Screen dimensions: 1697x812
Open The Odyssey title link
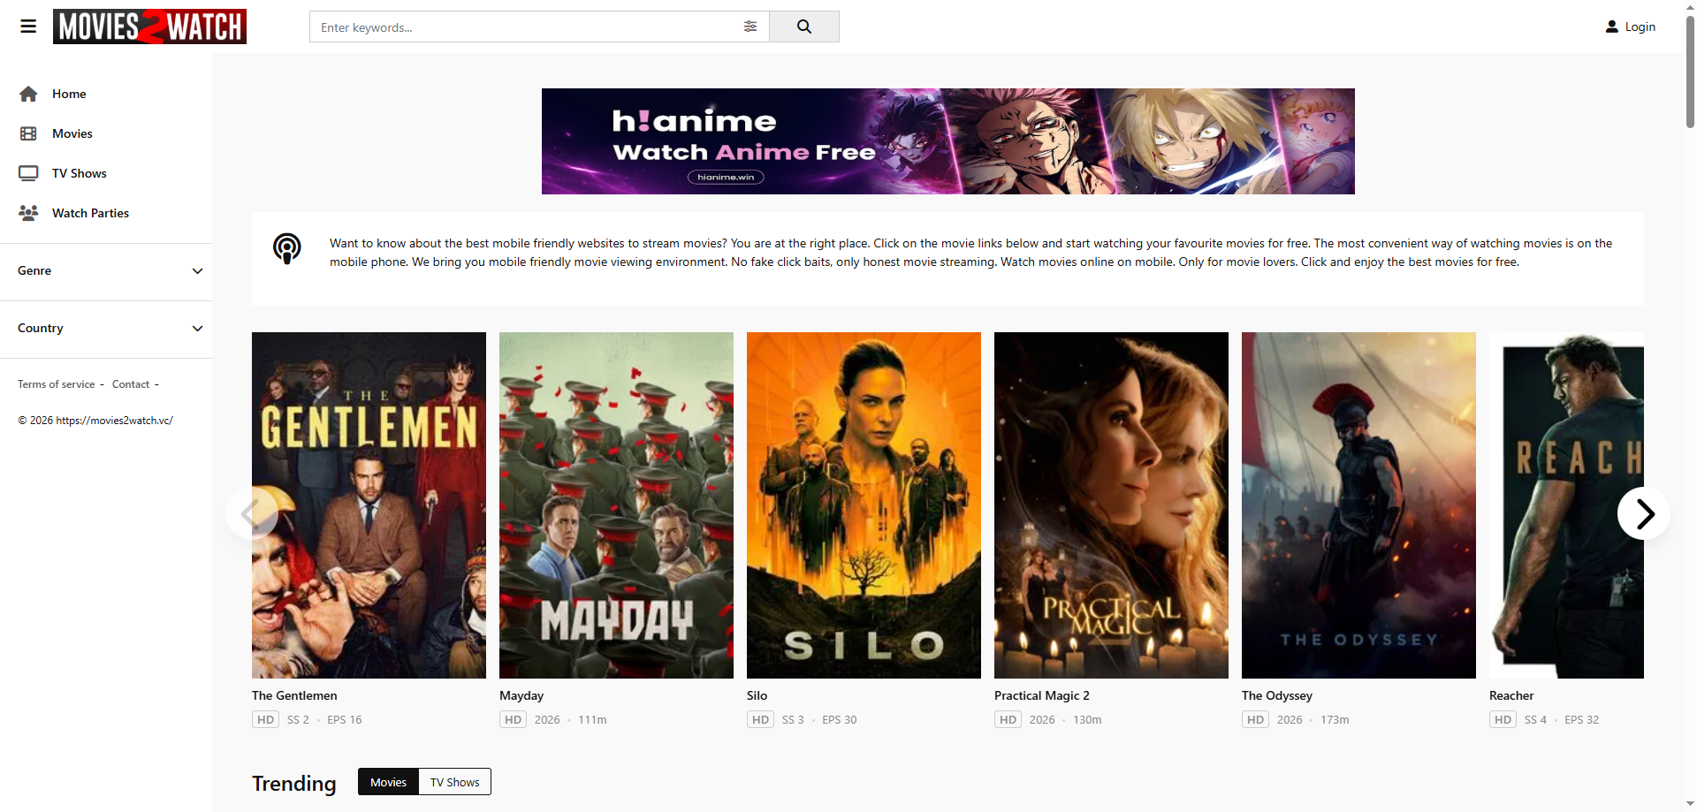(1277, 695)
